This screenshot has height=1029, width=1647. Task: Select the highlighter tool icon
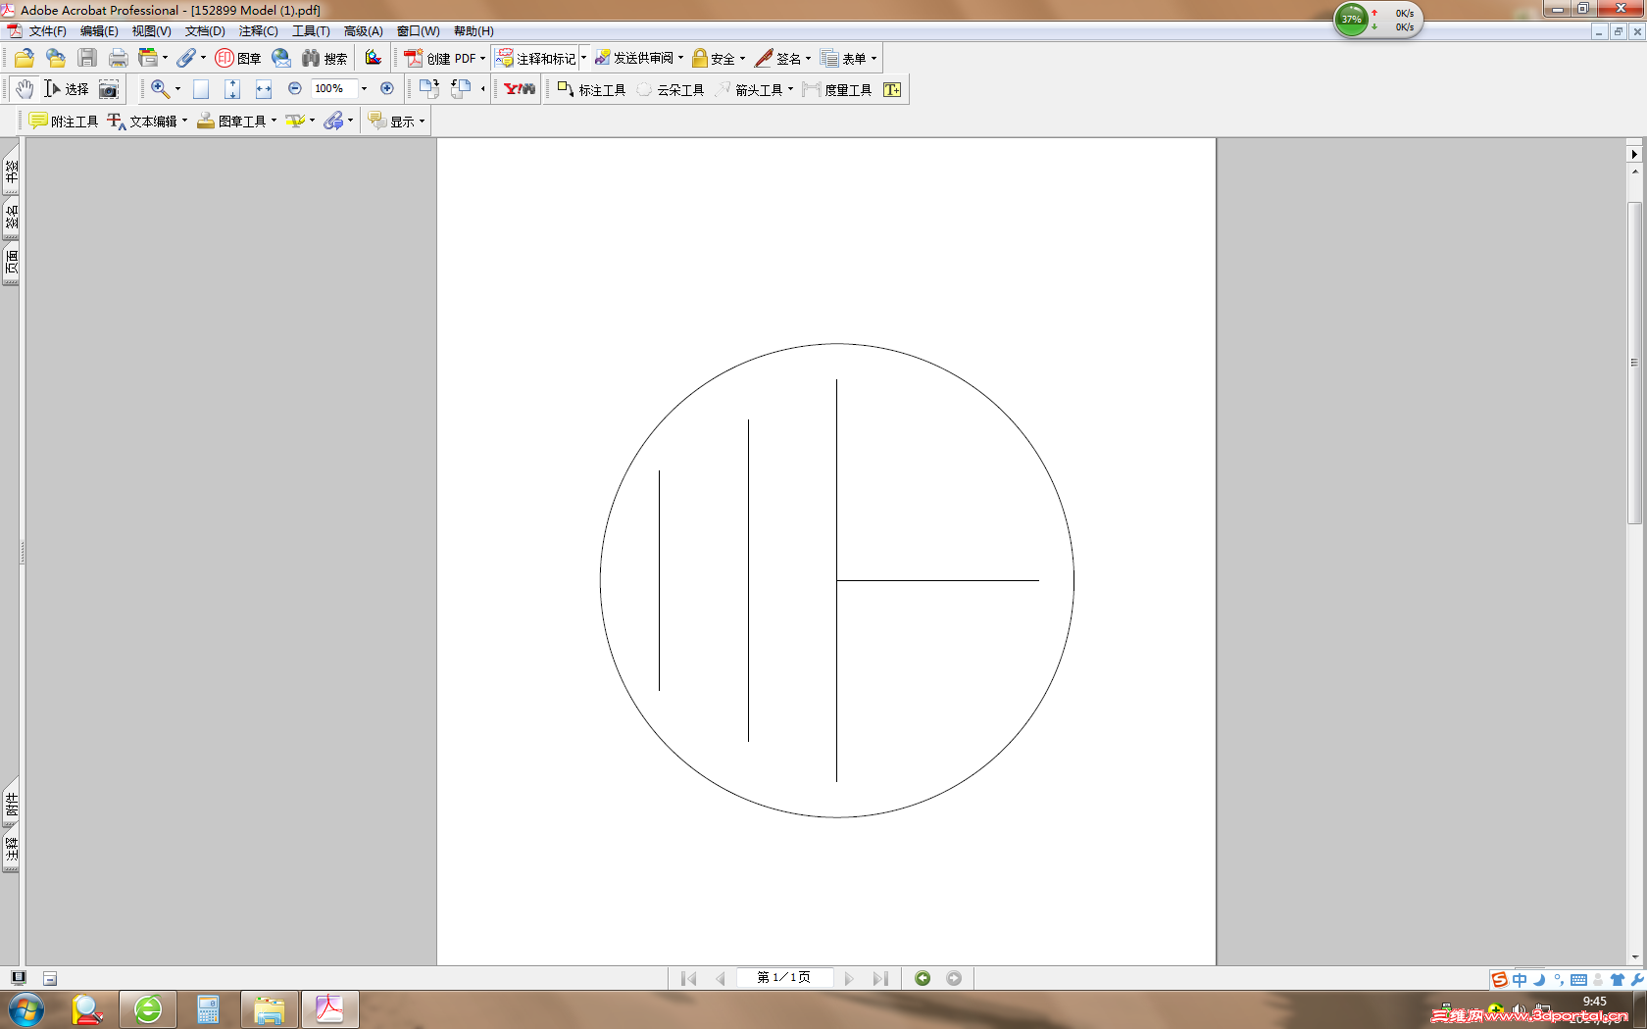(x=295, y=121)
